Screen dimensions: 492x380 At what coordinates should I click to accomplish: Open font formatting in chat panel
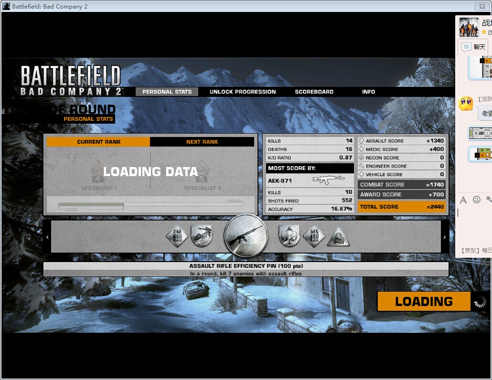click(x=463, y=200)
